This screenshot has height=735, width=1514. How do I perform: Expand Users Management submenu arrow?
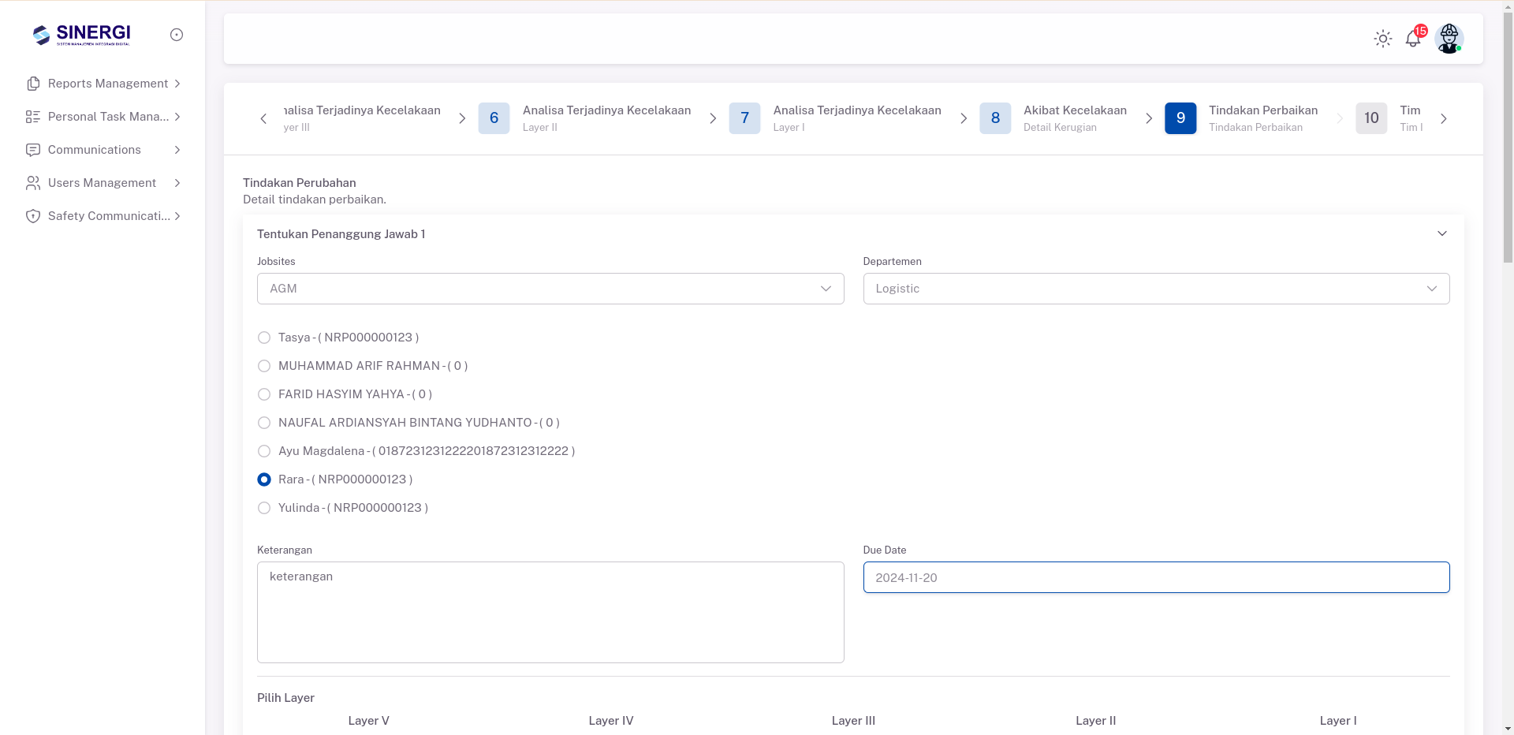pos(177,183)
